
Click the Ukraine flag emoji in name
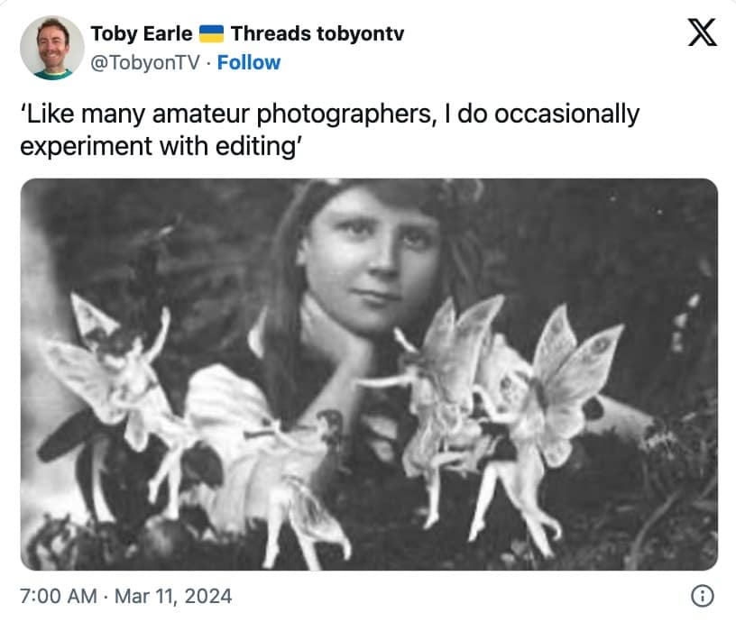[211, 34]
